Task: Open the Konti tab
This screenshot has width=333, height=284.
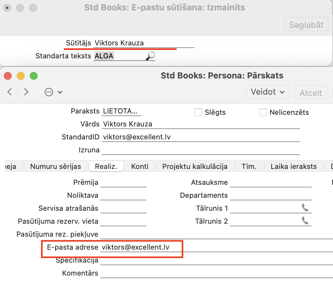Action: [140, 167]
